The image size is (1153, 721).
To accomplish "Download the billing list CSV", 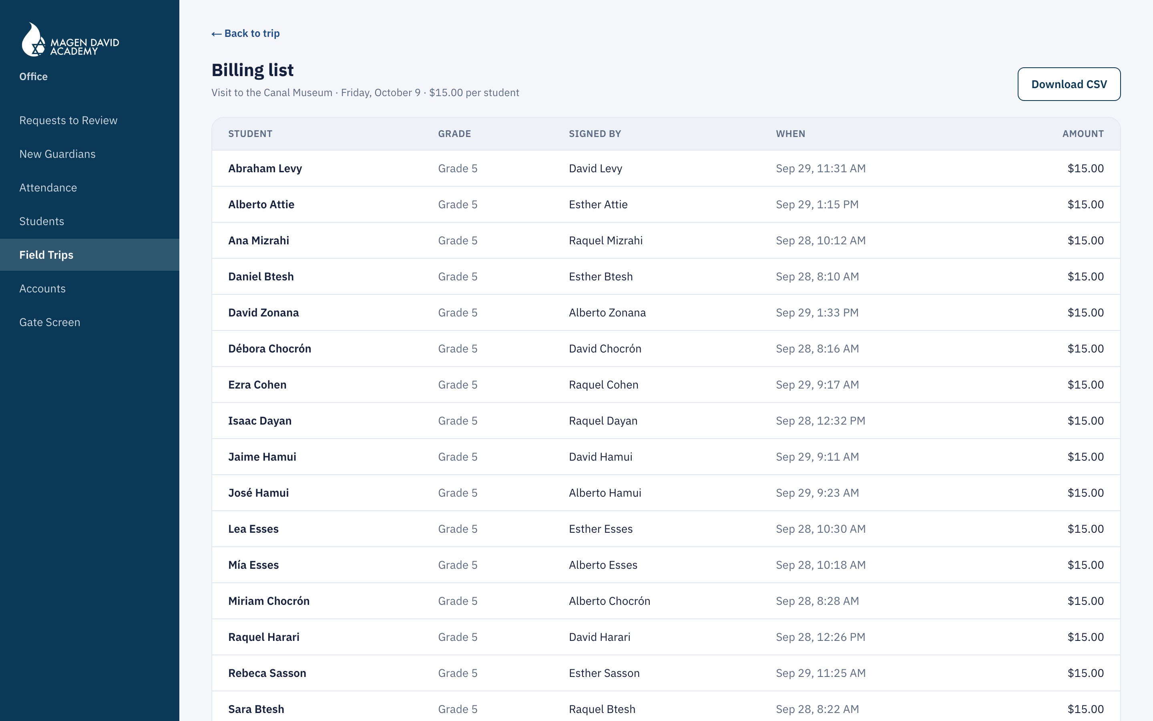I will [x=1069, y=84].
